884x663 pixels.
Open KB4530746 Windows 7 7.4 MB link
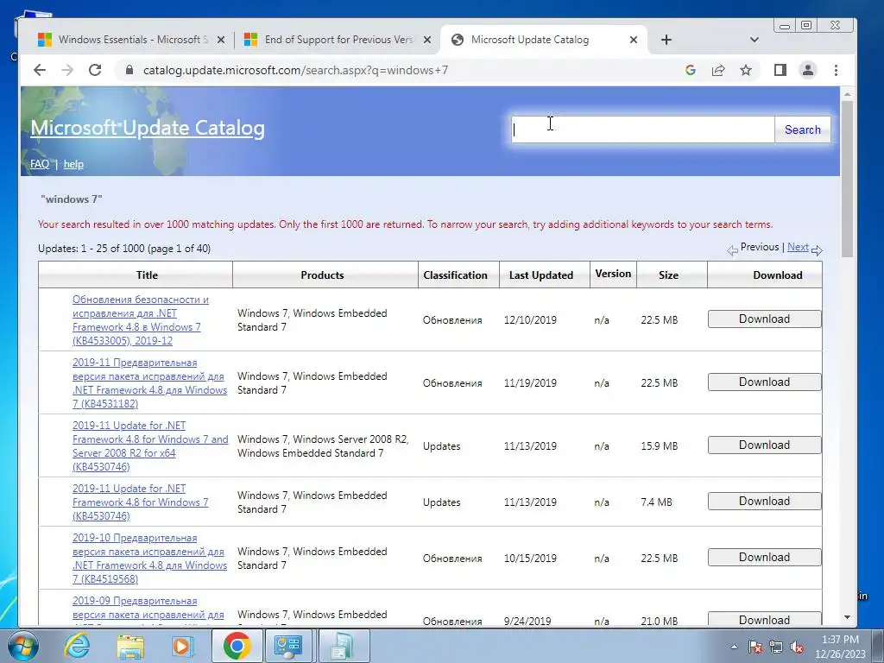pyautogui.click(x=140, y=502)
